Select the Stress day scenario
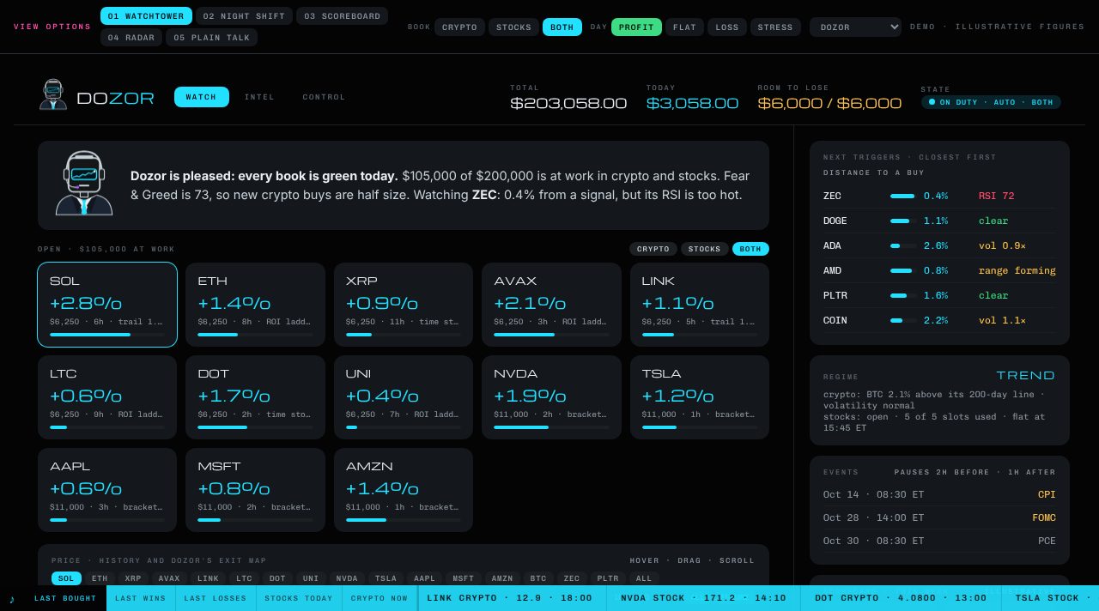Screen dimensions: 1099x611 [775, 27]
